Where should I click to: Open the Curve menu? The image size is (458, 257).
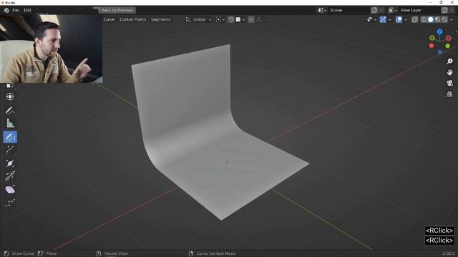point(109,19)
